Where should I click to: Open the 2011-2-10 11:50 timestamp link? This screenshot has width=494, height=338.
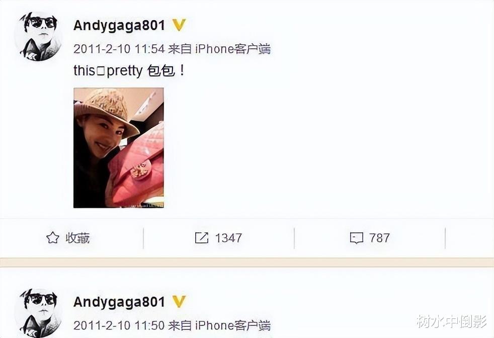click(x=119, y=325)
